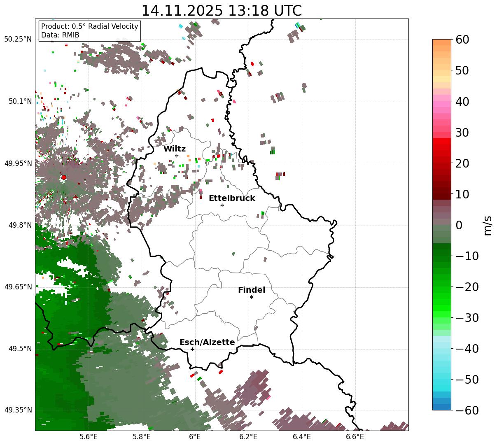The image size is (497, 445).
Task: Select the Findel city label
Action: [252, 290]
